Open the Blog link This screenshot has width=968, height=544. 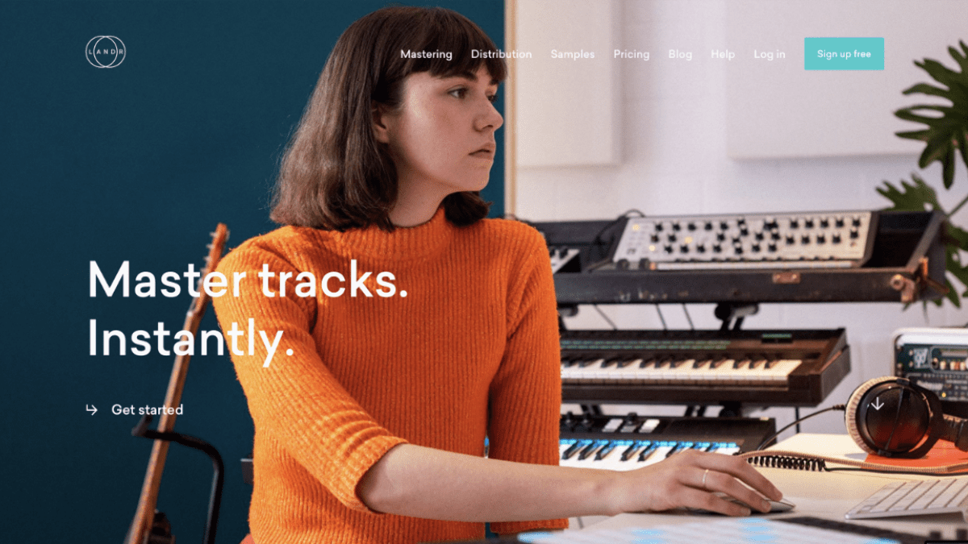tap(680, 54)
